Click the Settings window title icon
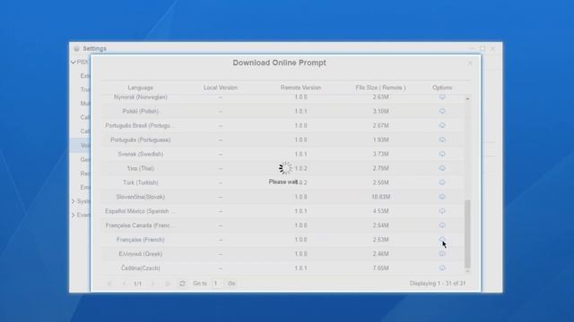Viewport: 574px width, 322px height. coord(76,48)
